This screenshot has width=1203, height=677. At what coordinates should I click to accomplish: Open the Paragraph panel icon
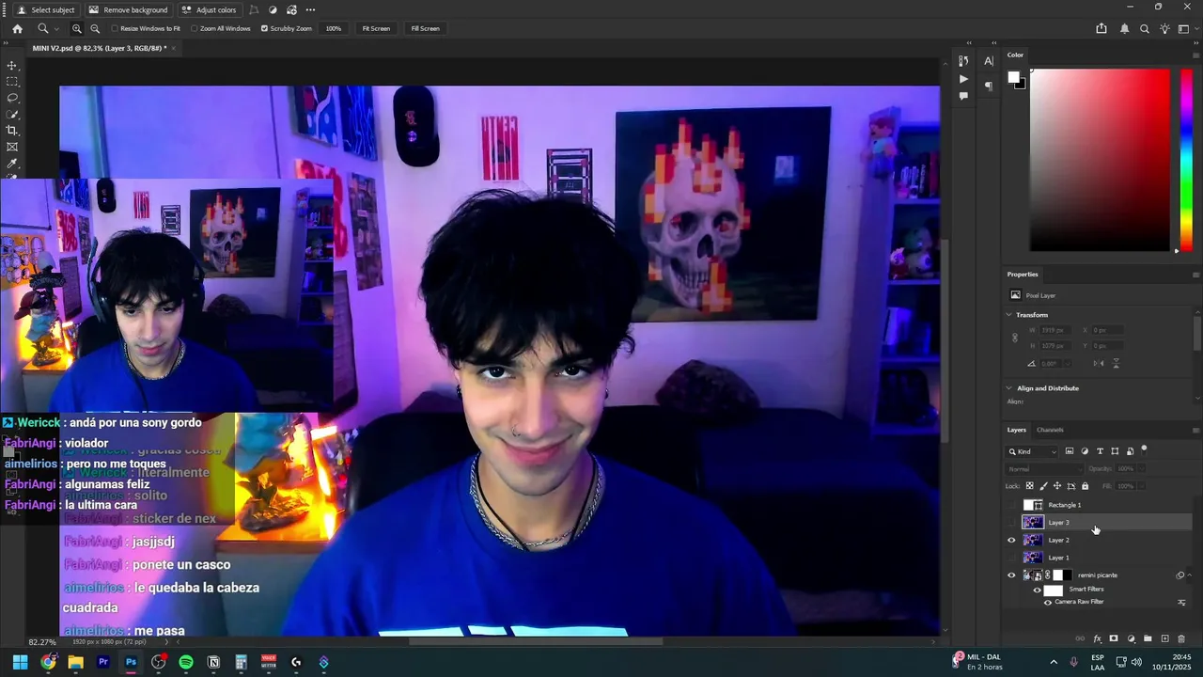coord(989,86)
